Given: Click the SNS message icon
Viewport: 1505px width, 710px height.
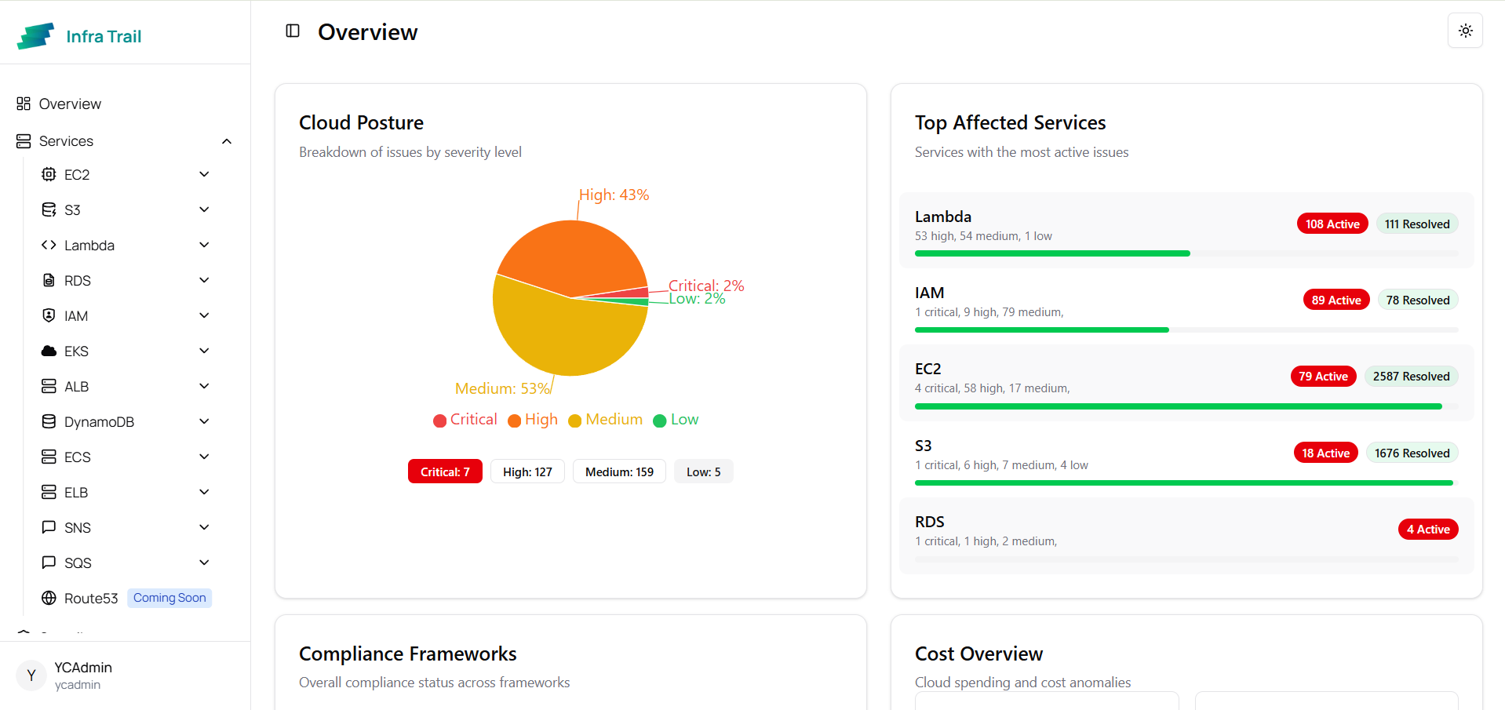Looking at the screenshot, I should click(49, 527).
